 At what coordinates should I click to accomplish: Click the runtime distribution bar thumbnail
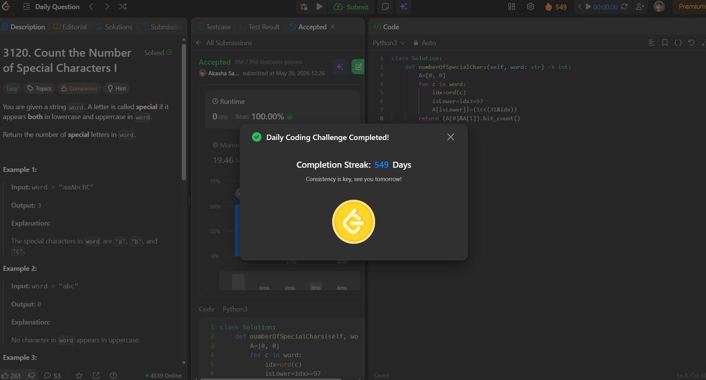(238, 282)
